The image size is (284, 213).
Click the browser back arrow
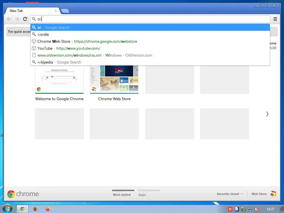(x=9, y=19)
